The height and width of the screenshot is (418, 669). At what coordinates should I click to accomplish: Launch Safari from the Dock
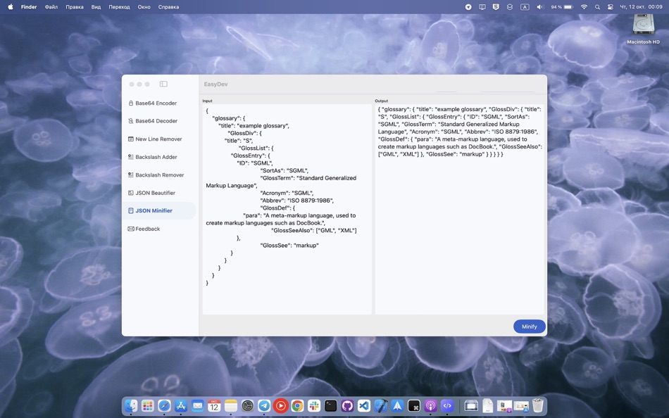point(164,405)
